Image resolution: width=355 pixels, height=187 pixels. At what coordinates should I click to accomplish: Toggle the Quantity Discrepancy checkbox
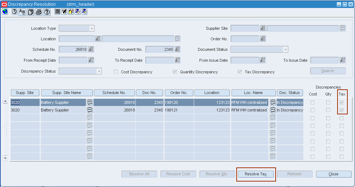(x=175, y=72)
